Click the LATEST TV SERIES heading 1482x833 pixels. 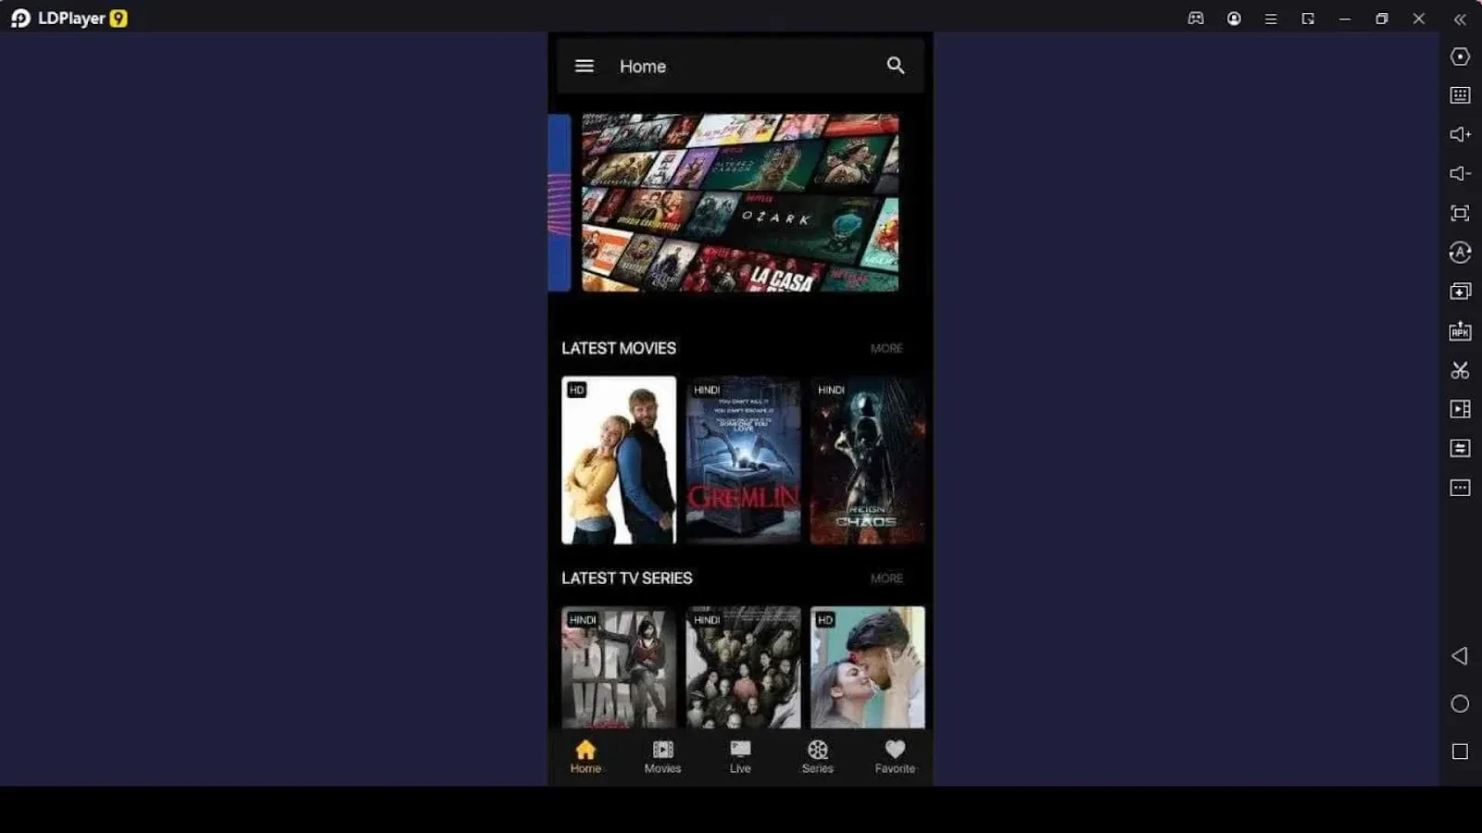pos(627,578)
